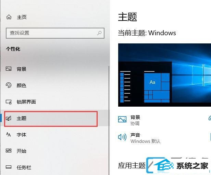211x175 pixels.
Task: Click the current Windows theme preview image
Action: pos(164,75)
